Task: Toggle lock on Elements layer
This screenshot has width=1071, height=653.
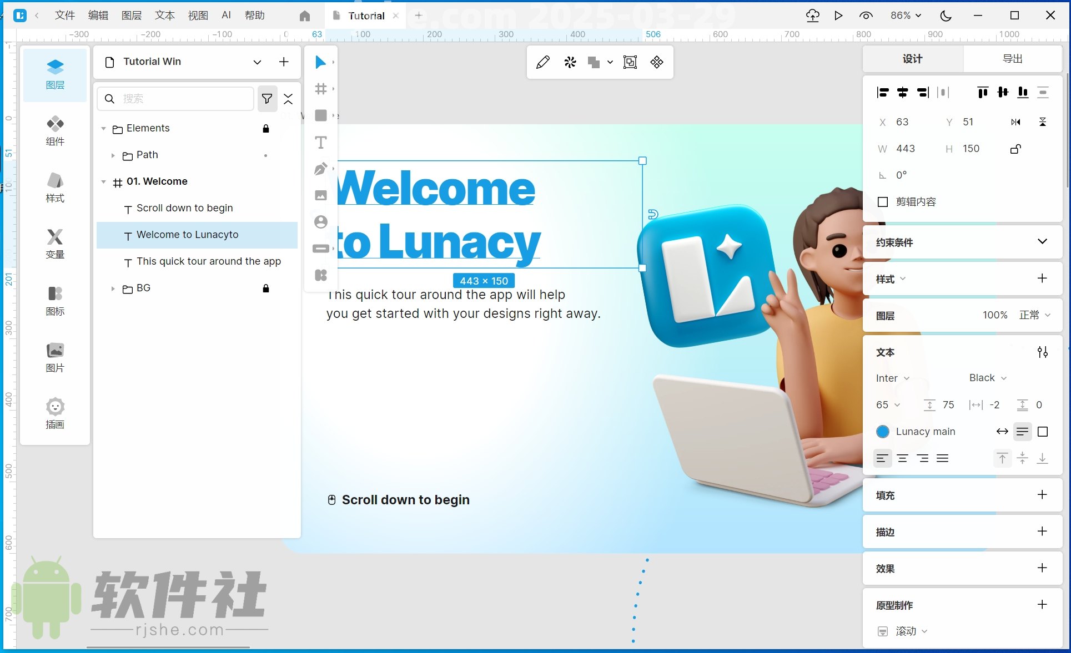Action: coord(266,129)
